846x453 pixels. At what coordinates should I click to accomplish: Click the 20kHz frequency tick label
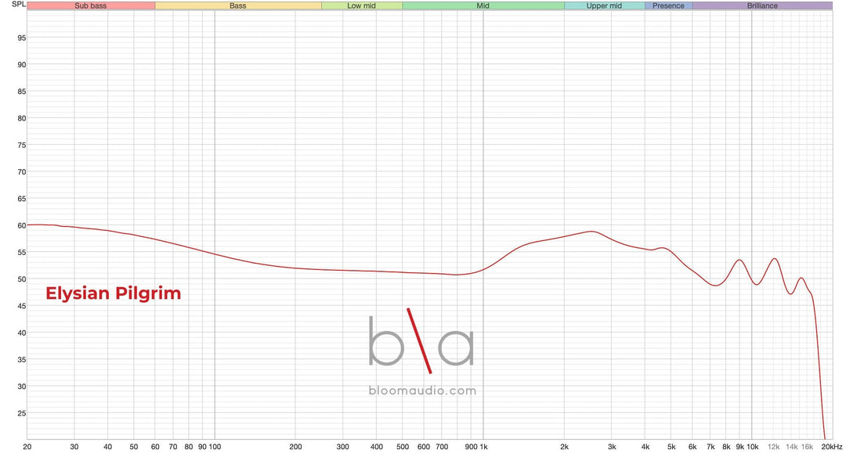click(x=831, y=447)
